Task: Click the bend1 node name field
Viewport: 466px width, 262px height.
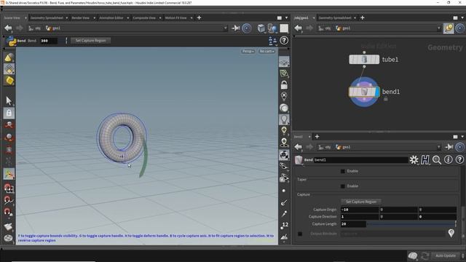Action: (361, 160)
